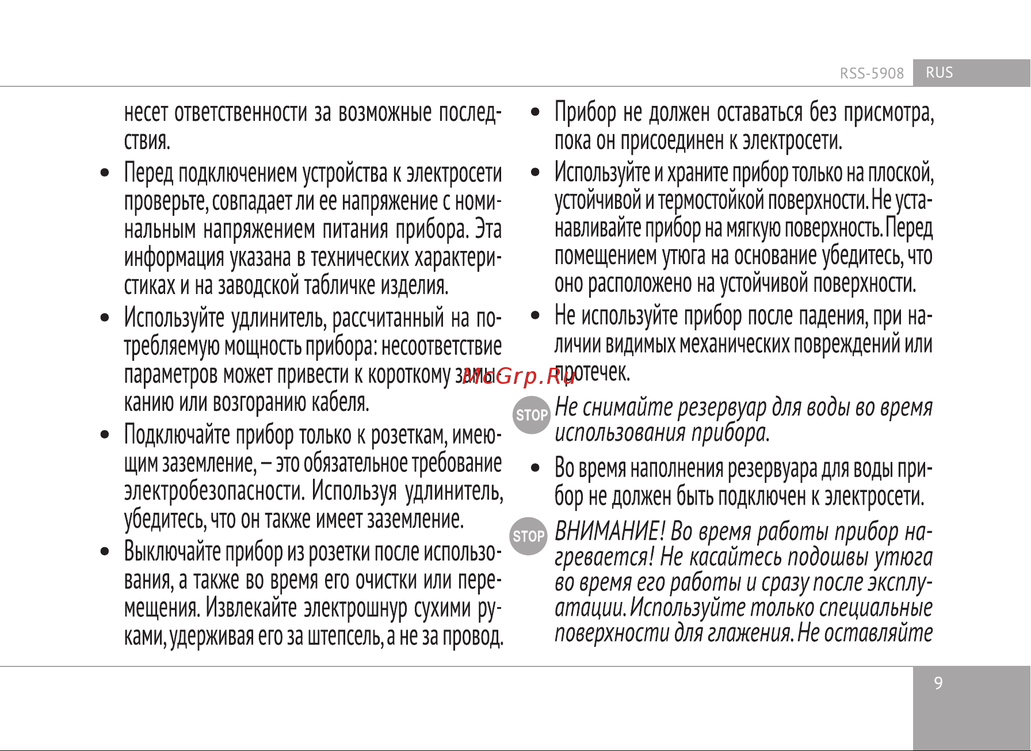Click the text 'Используйте удлинитель, рассчитанный на по-'
The image size is (1031, 751).
(313, 318)
